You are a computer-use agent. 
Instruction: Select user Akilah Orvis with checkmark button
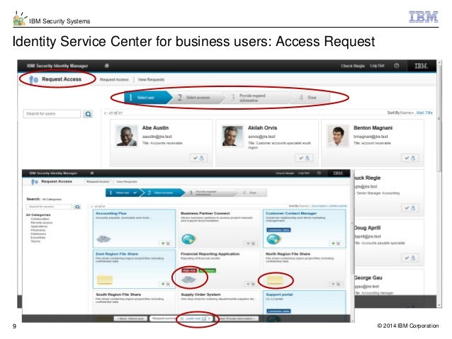tap(304, 158)
